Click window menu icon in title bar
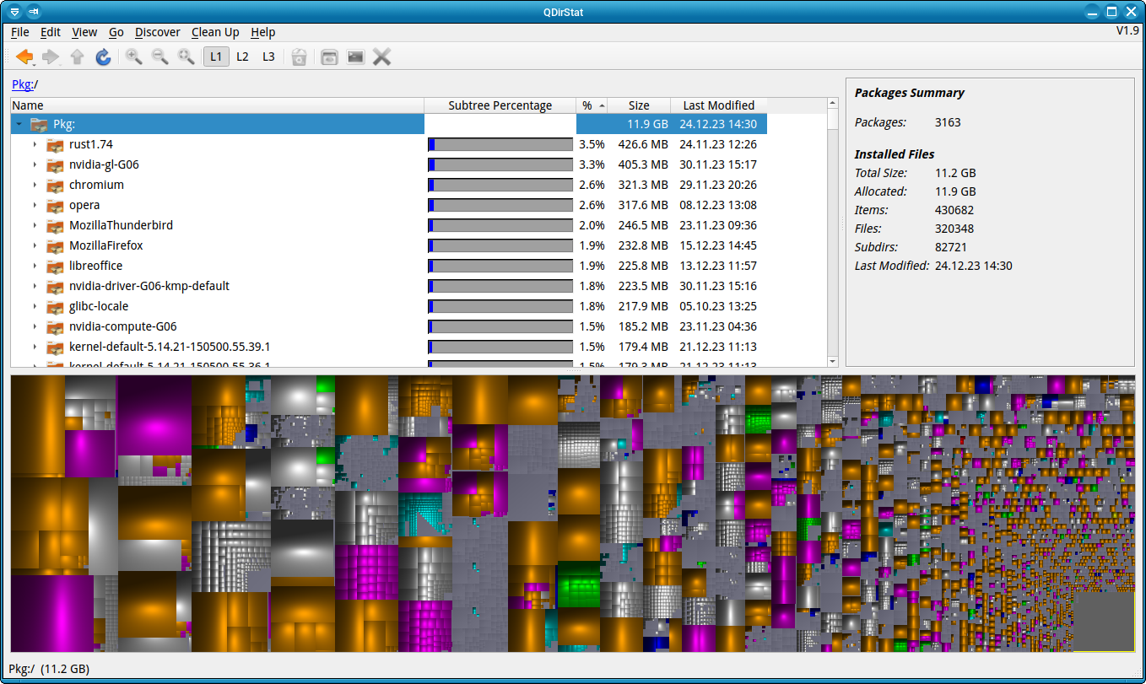Viewport: 1146px width, 684px height. click(x=14, y=12)
